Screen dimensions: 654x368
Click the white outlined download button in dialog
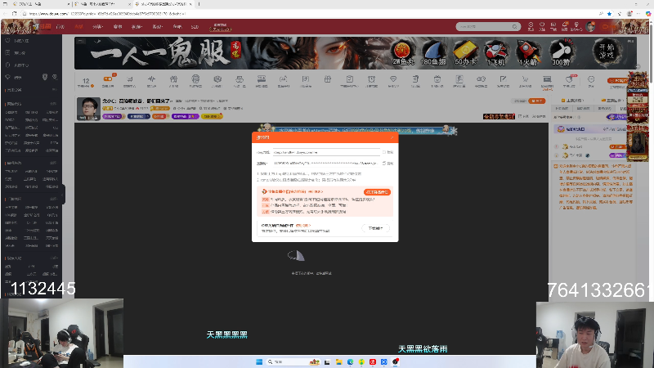pos(375,228)
